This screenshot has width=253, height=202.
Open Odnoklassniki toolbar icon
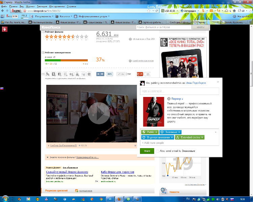coord(203,11)
